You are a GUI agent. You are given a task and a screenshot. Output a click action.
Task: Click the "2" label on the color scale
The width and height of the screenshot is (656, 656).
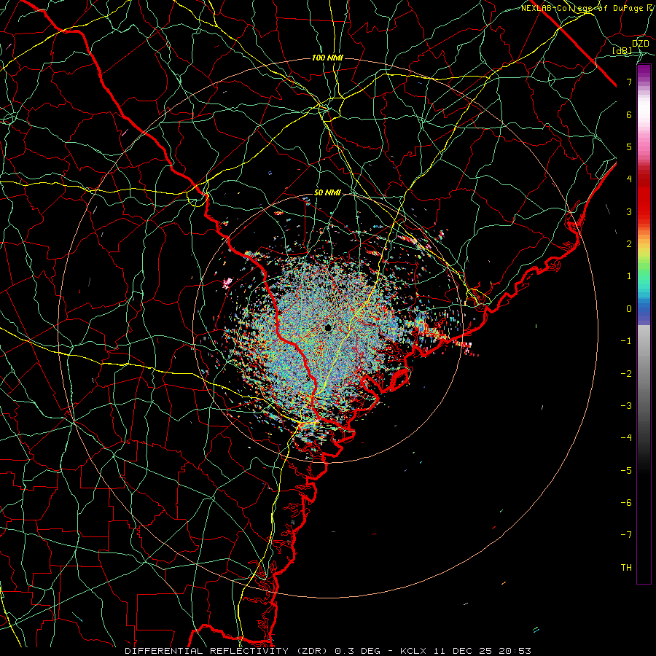tap(629, 244)
